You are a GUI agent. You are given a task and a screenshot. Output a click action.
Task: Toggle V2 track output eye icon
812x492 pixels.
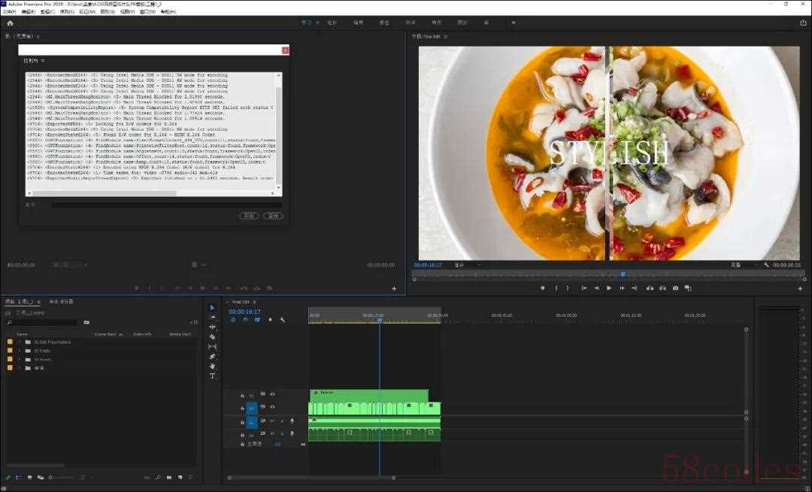(x=272, y=394)
